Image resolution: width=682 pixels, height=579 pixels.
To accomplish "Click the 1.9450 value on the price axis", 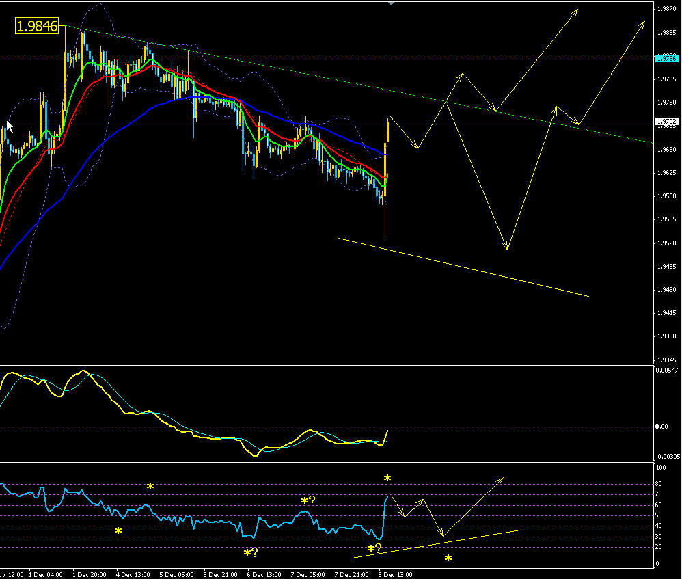I will [667, 290].
